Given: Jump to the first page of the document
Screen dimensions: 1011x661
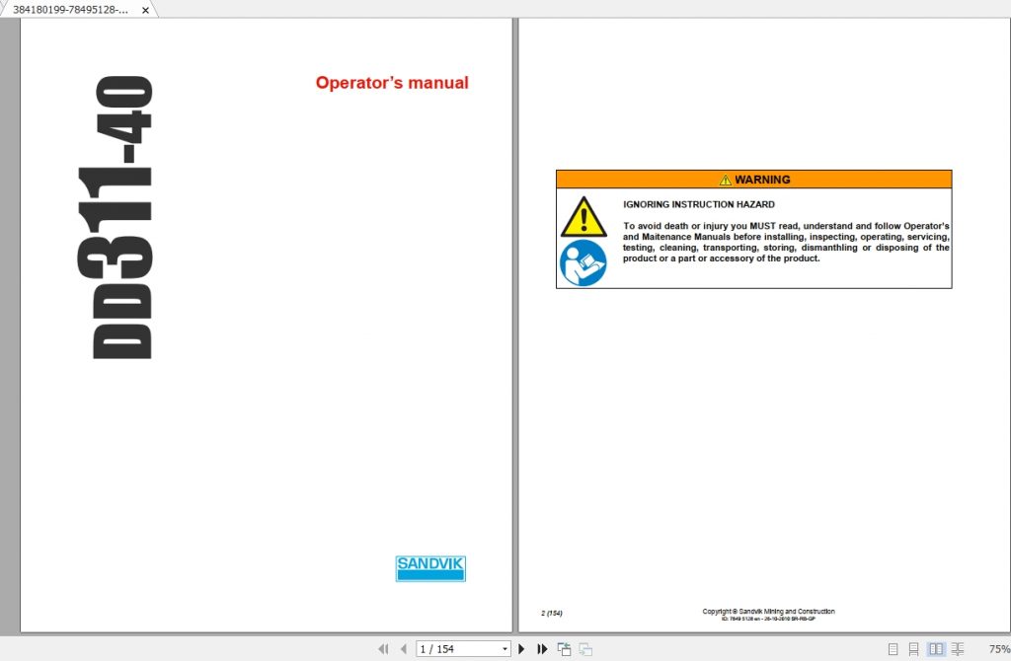Looking at the screenshot, I should 384,648.
